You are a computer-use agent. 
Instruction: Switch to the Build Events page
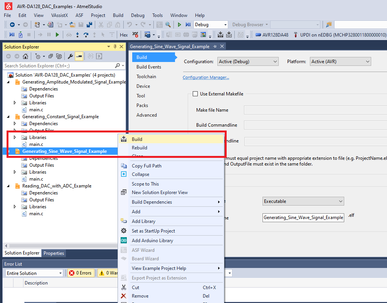[148, 67]
